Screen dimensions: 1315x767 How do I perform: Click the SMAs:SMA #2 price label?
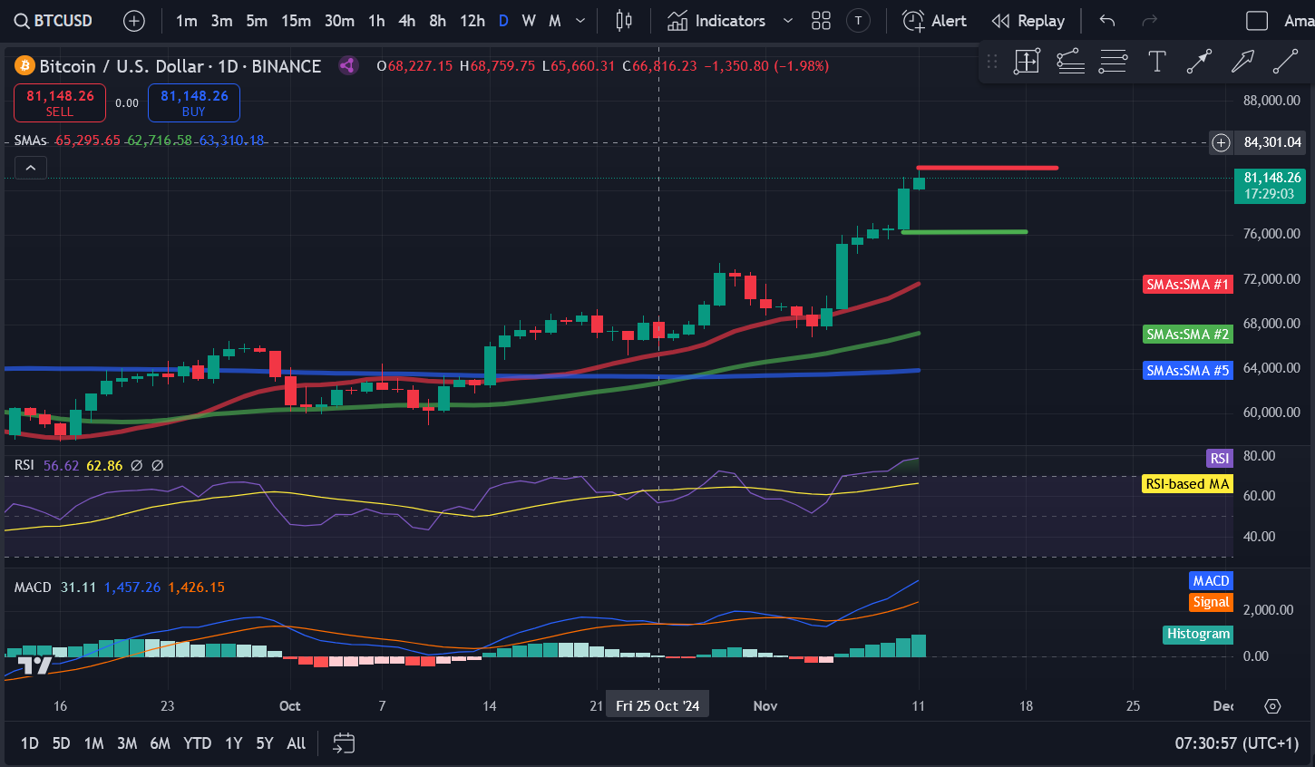1187,335
